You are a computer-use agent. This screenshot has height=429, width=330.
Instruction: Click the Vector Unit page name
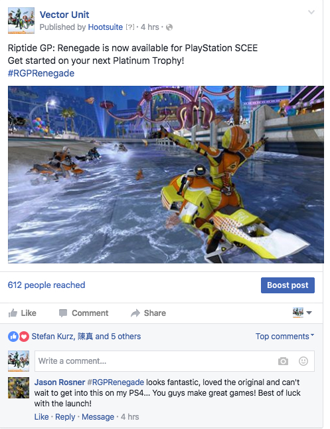pos(64,15)
